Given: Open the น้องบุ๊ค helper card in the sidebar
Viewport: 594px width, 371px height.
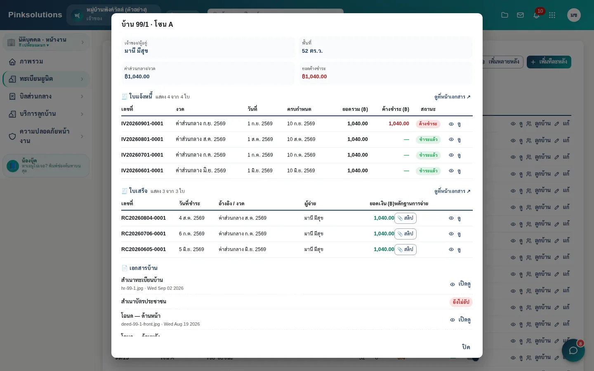Looking at the screenshot, I should [46, 166].
